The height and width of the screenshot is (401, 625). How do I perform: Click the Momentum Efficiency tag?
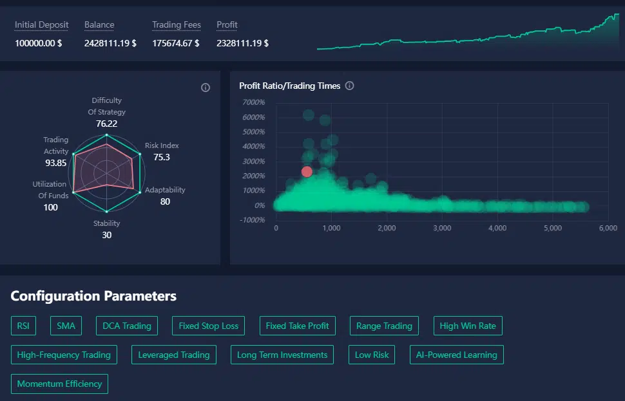pos(59,384)
